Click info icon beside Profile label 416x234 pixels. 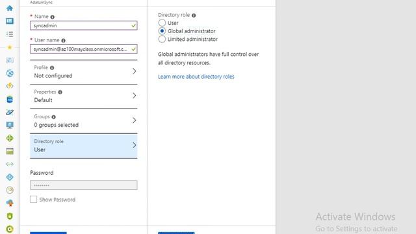click(x=52, y=68)
